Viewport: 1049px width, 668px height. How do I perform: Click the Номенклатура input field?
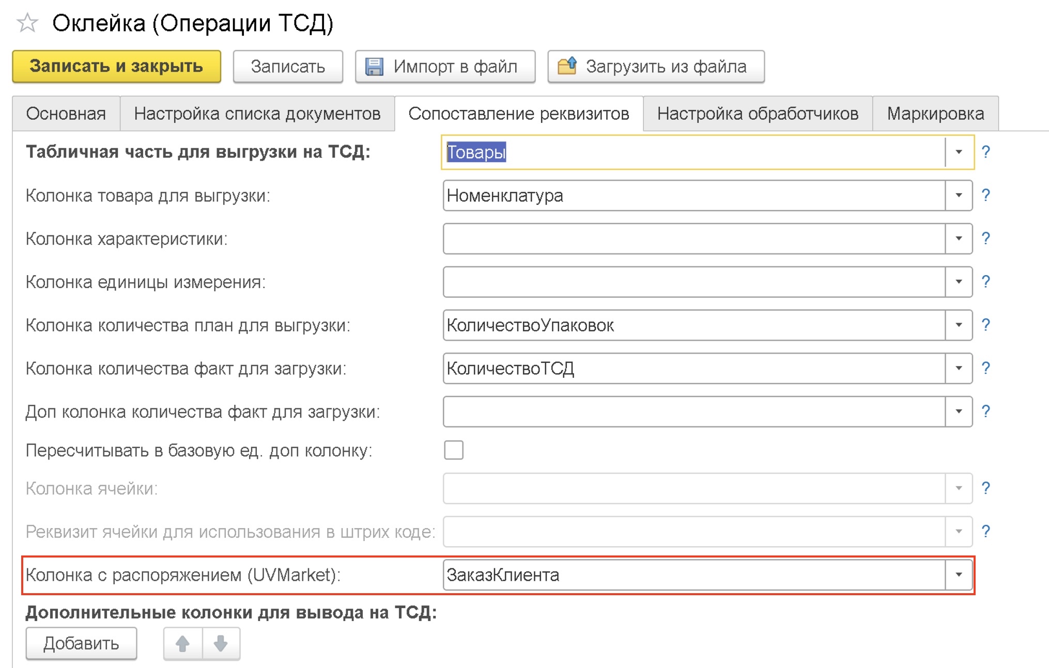click(x=694, y=195)
